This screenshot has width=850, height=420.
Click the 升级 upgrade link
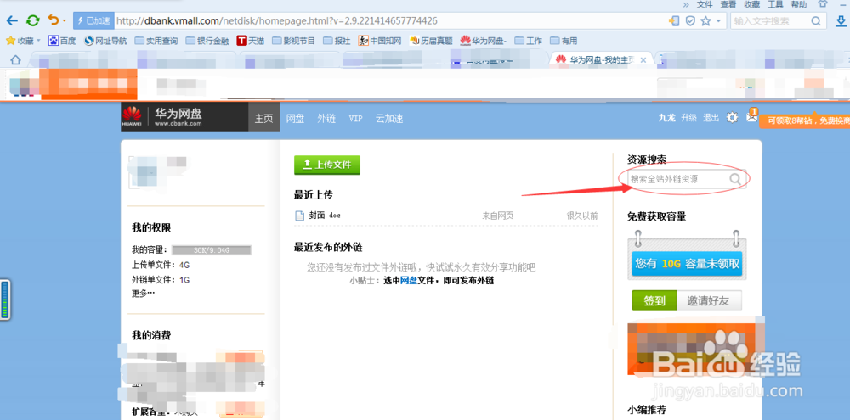689,117
